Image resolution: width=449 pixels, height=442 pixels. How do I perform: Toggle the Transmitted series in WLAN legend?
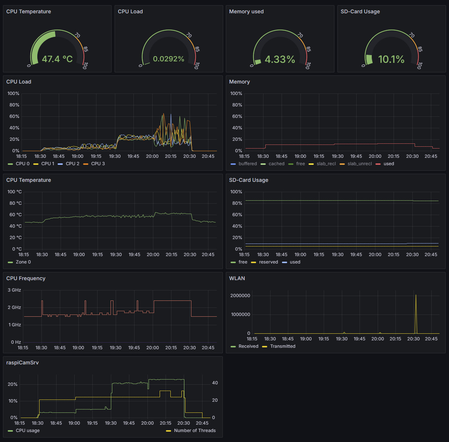tap(283, 346)
